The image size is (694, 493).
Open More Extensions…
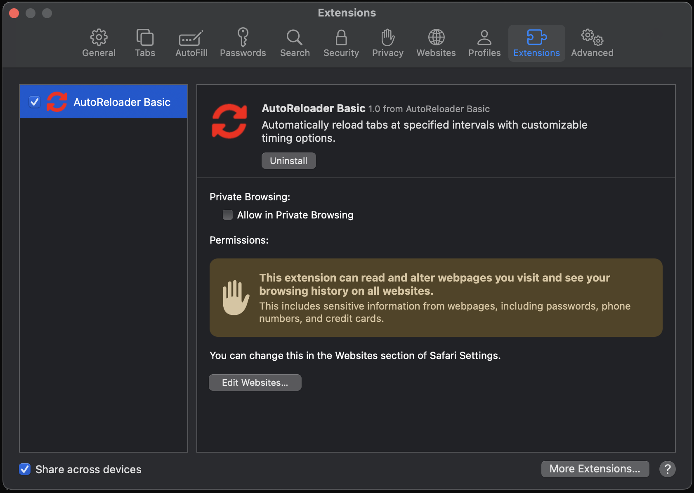click(595, 469)
